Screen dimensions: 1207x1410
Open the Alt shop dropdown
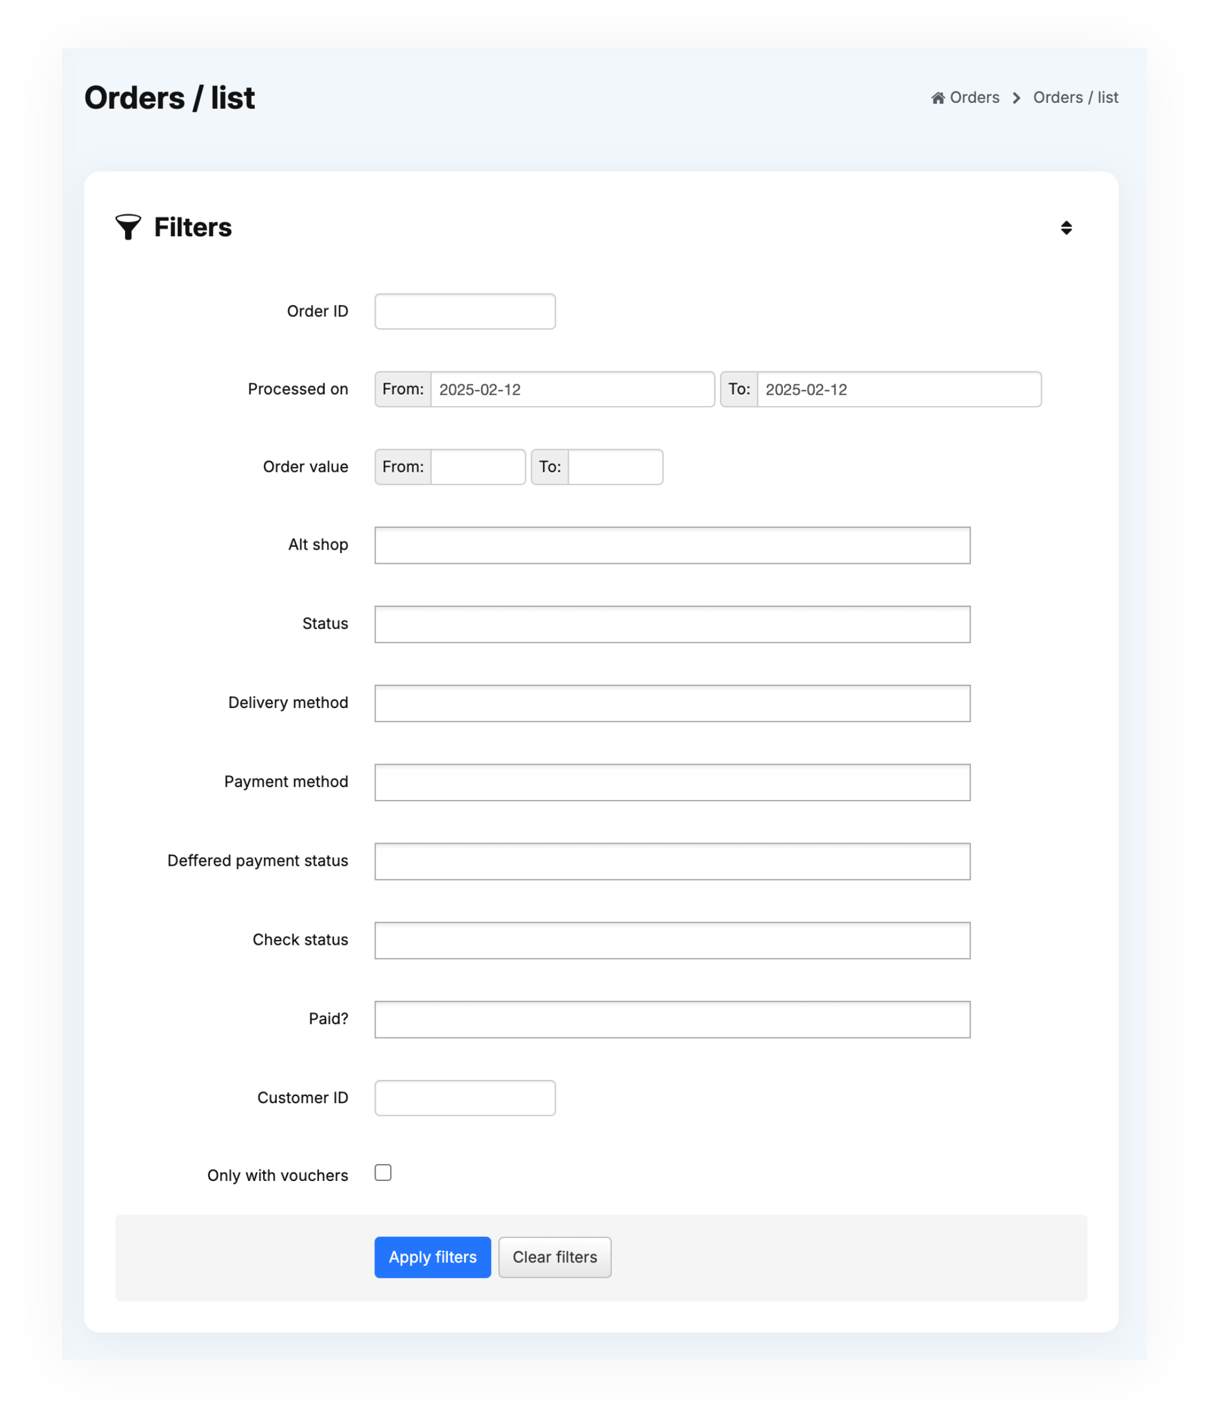672,545
